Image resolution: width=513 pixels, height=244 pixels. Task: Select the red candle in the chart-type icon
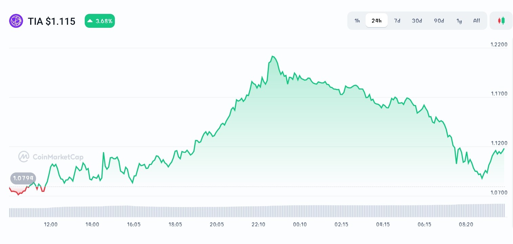tap(499, 20)
